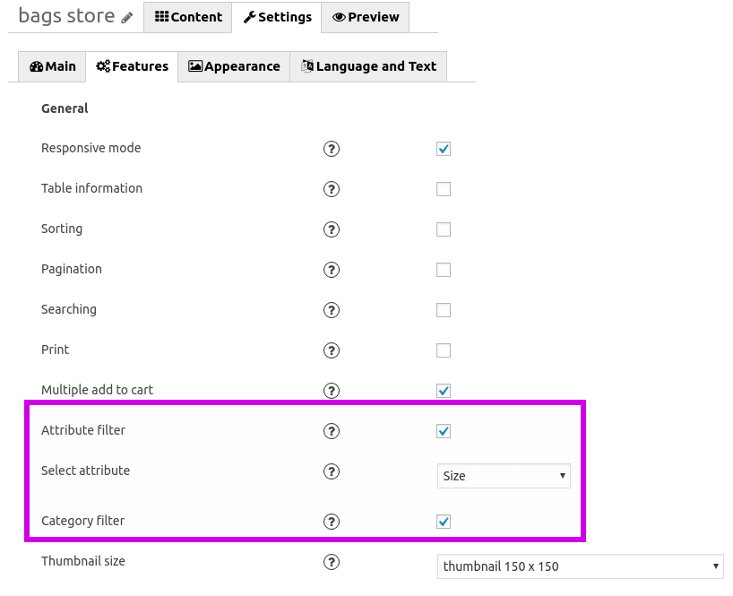The height and width of the screenshot is (596, 733).
Task: Show help for Attribute filter option
Action: point(331,430)
